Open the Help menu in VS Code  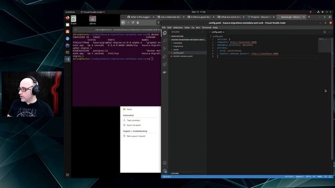point(215,28)
